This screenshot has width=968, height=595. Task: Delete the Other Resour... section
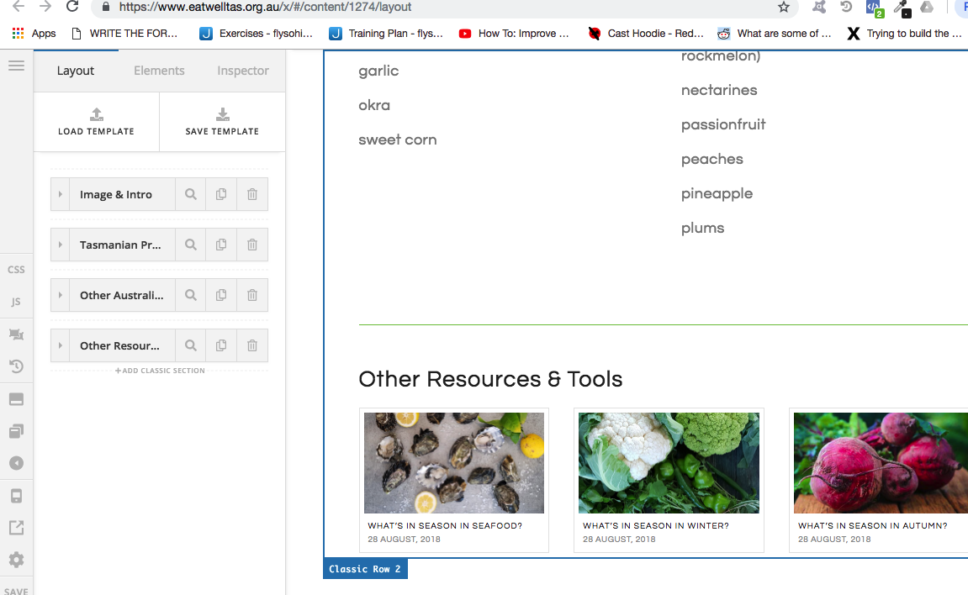coord(251,346)
